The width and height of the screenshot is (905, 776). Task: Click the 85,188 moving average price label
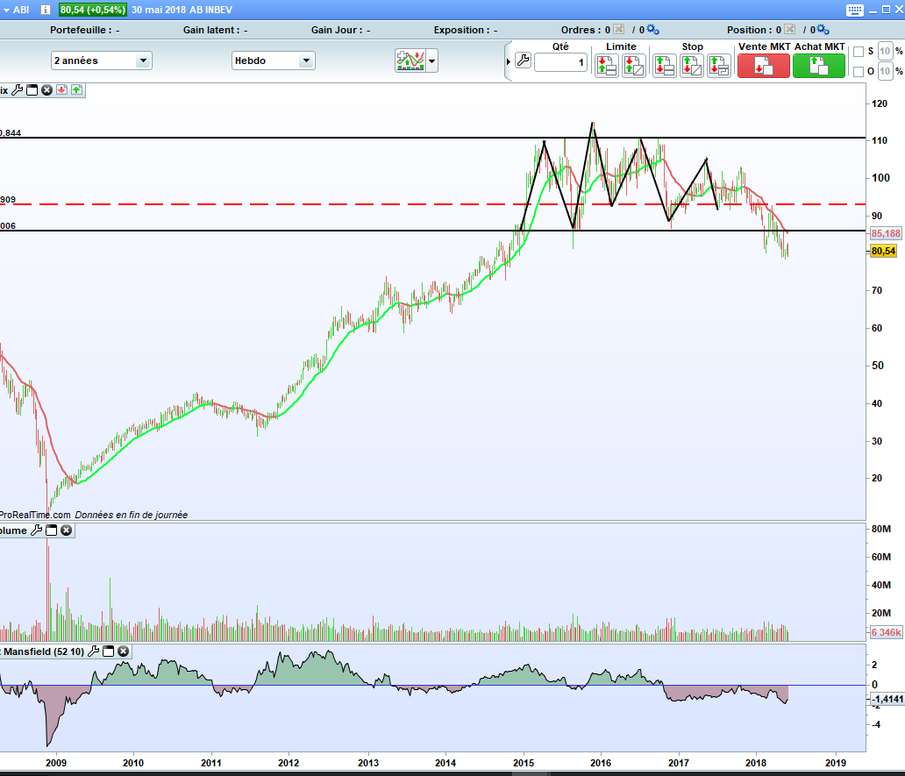click(886, 233)
